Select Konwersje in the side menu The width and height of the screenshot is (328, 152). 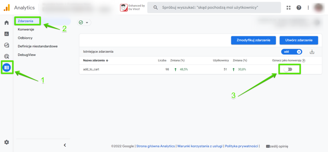point(26,29)
